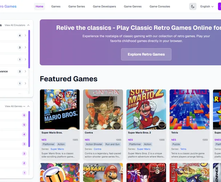
Task: Click the Retro Games site logo
Action: tap(8, 7)
